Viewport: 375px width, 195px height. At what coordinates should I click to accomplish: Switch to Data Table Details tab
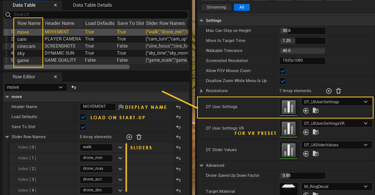point(92,5)
